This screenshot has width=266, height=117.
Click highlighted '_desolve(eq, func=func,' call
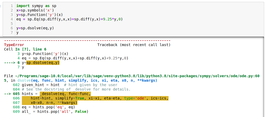click(x=65, y=94)
